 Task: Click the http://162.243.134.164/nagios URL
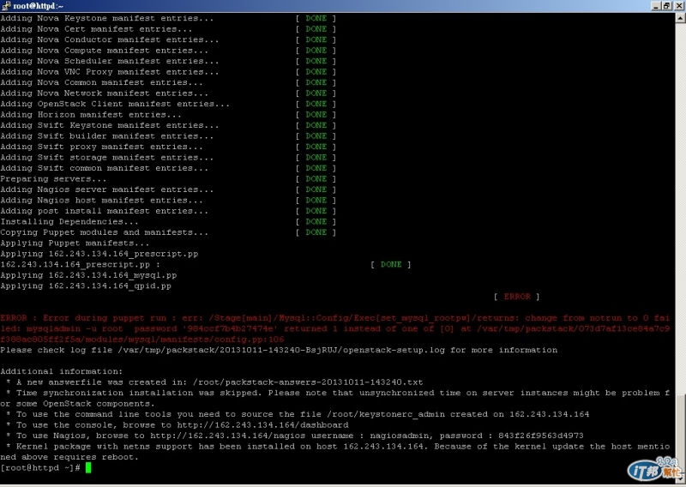(227, 436)
